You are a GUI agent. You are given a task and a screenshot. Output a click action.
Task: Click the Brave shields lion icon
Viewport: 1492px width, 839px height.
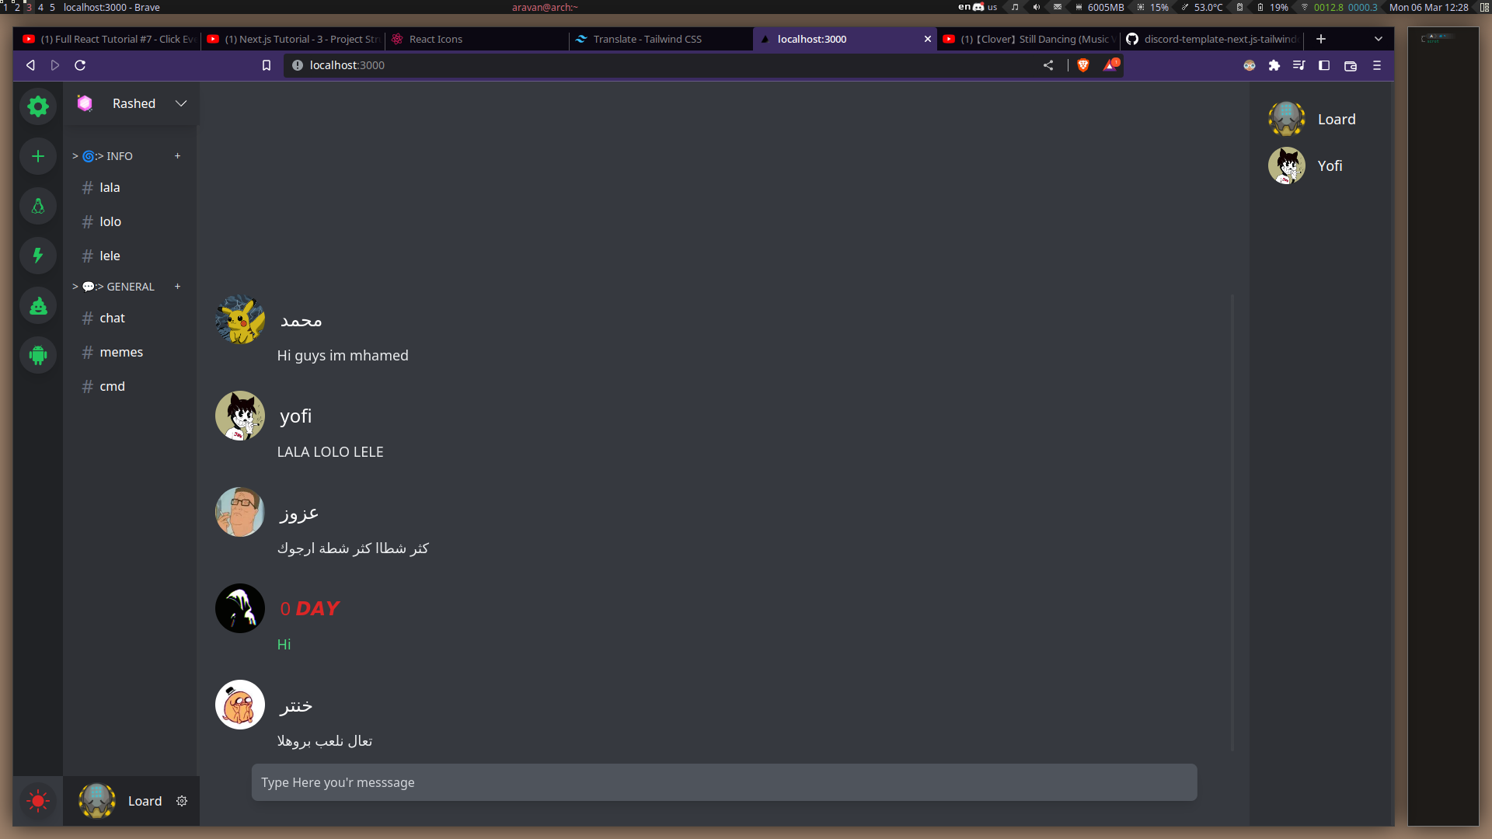pyautogui.click(x=1083, y=65)
